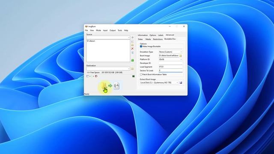Enable Patch Boot Information Table
The height and width of the screenshot is (154, 274).
click(x=141, y=74)
